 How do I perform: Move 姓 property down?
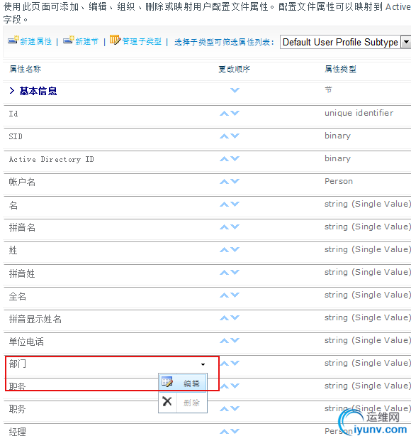(235, 249)
